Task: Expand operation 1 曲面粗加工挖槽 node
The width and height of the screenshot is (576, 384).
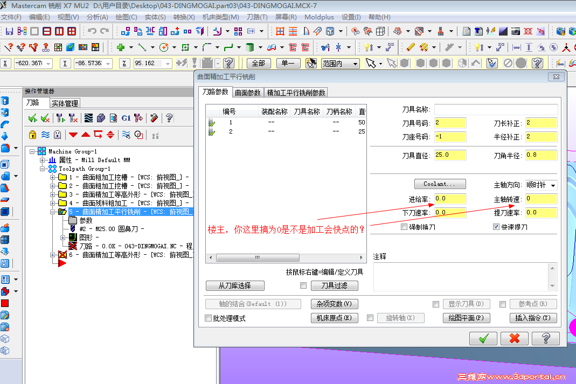Action: coord(52,177)
